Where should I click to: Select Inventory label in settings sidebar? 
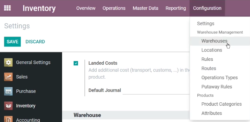(x=26, y=106)
